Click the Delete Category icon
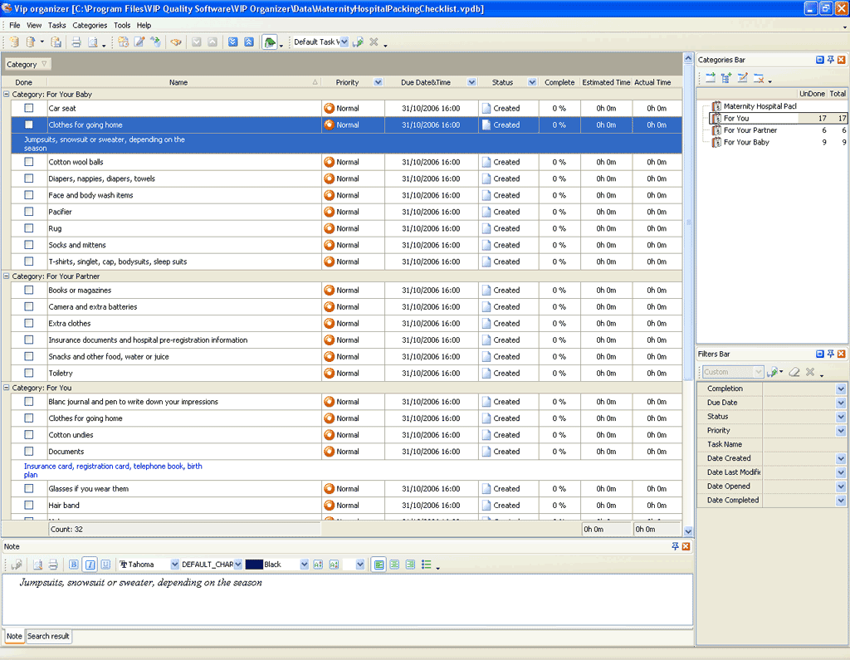The width and height of the screenshot is (850, 660). click(758, 78)
